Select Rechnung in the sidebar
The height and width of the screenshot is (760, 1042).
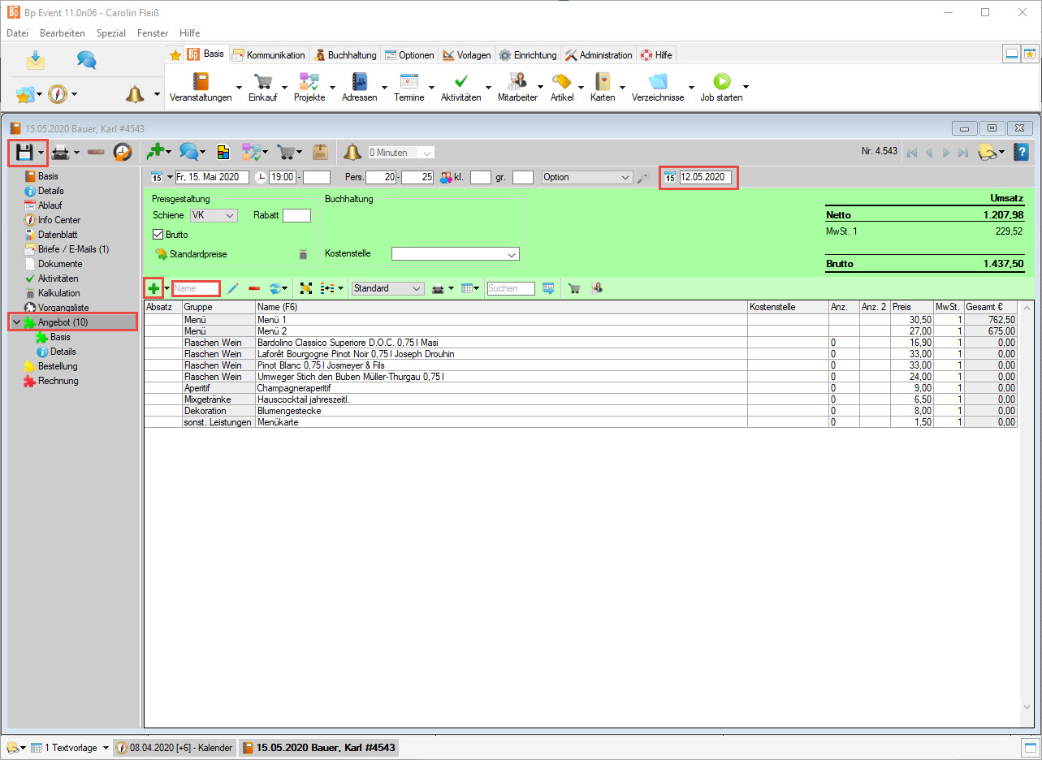pos(58,381)
